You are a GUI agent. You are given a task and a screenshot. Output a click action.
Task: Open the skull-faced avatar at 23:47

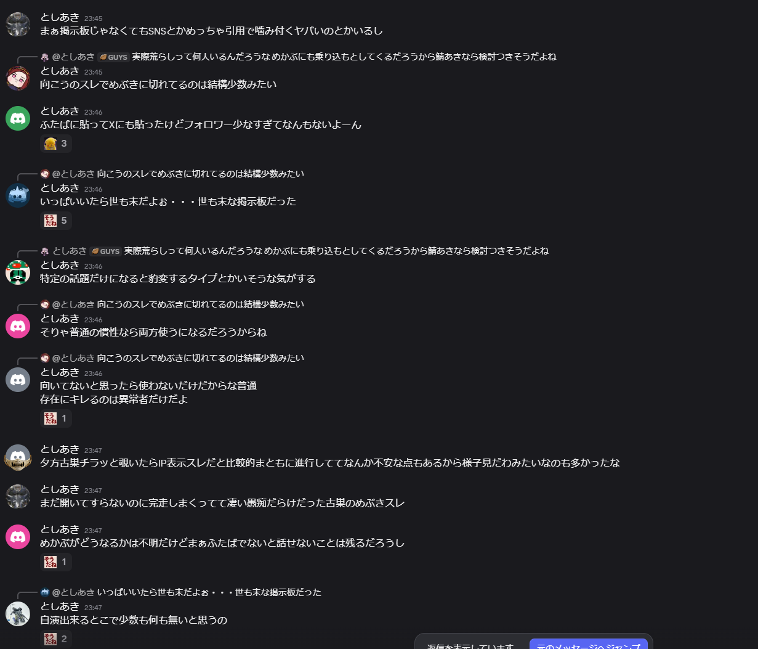click(18, 456)
